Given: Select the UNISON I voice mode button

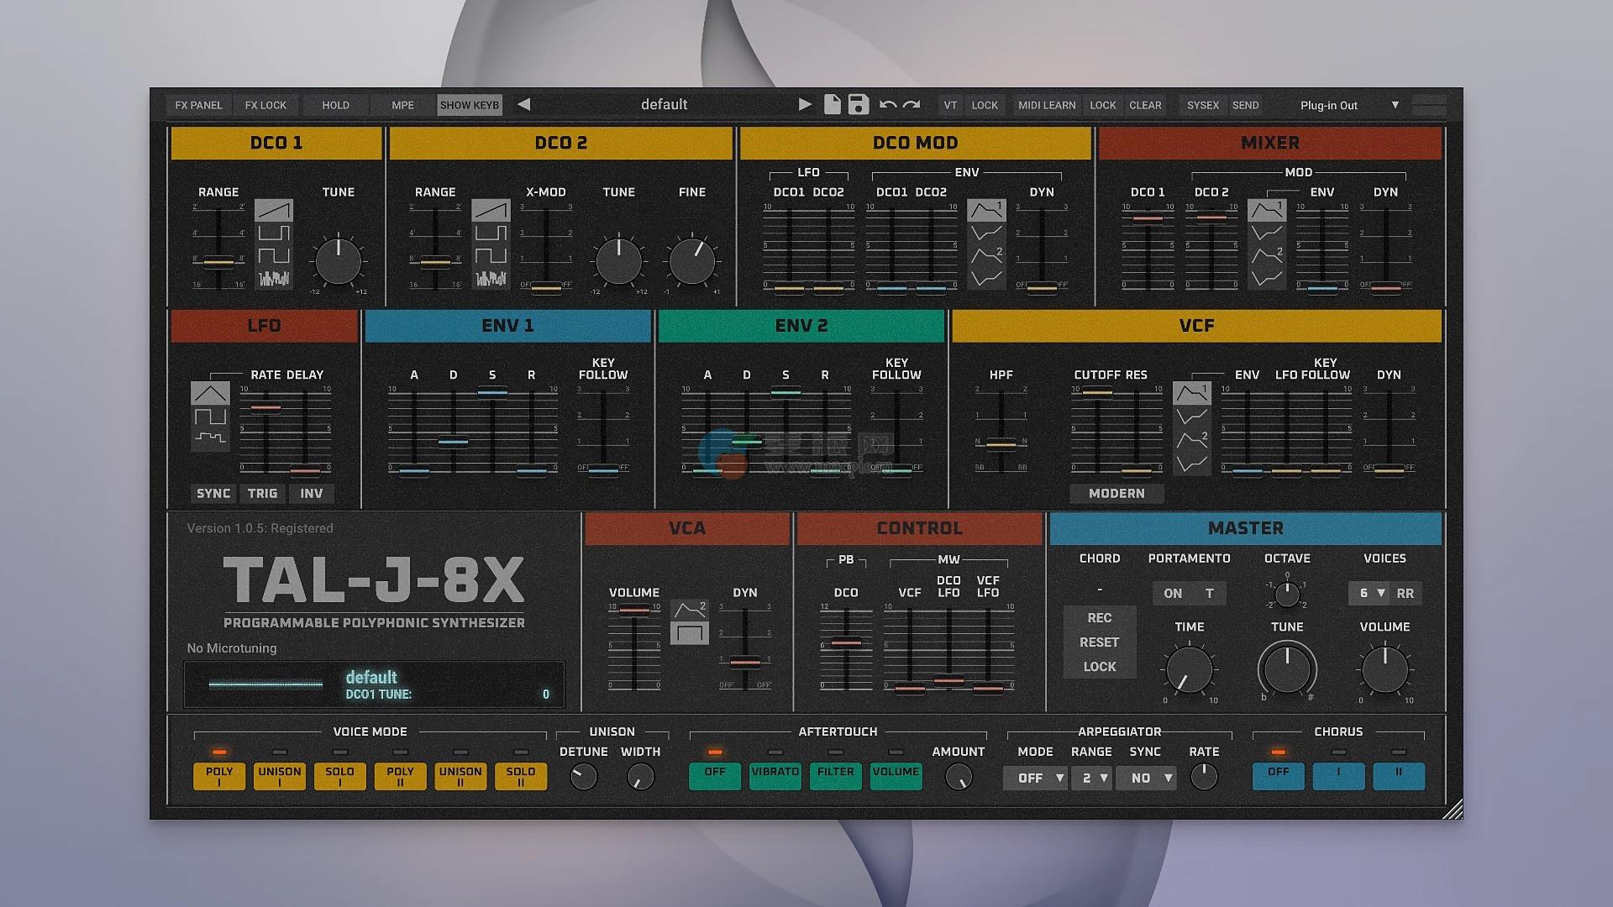Looking at the screenshot, I should click(280, 776).
